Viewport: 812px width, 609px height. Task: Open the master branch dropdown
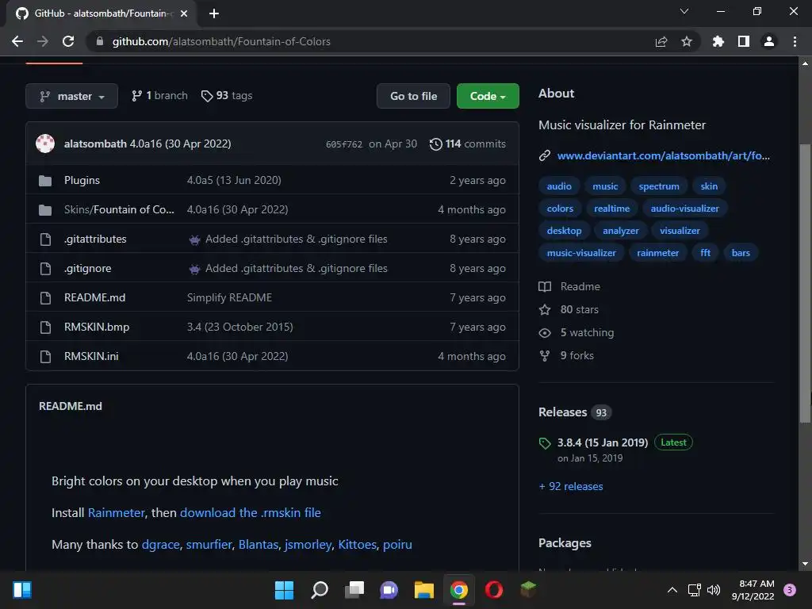click(x=71, y=96)
